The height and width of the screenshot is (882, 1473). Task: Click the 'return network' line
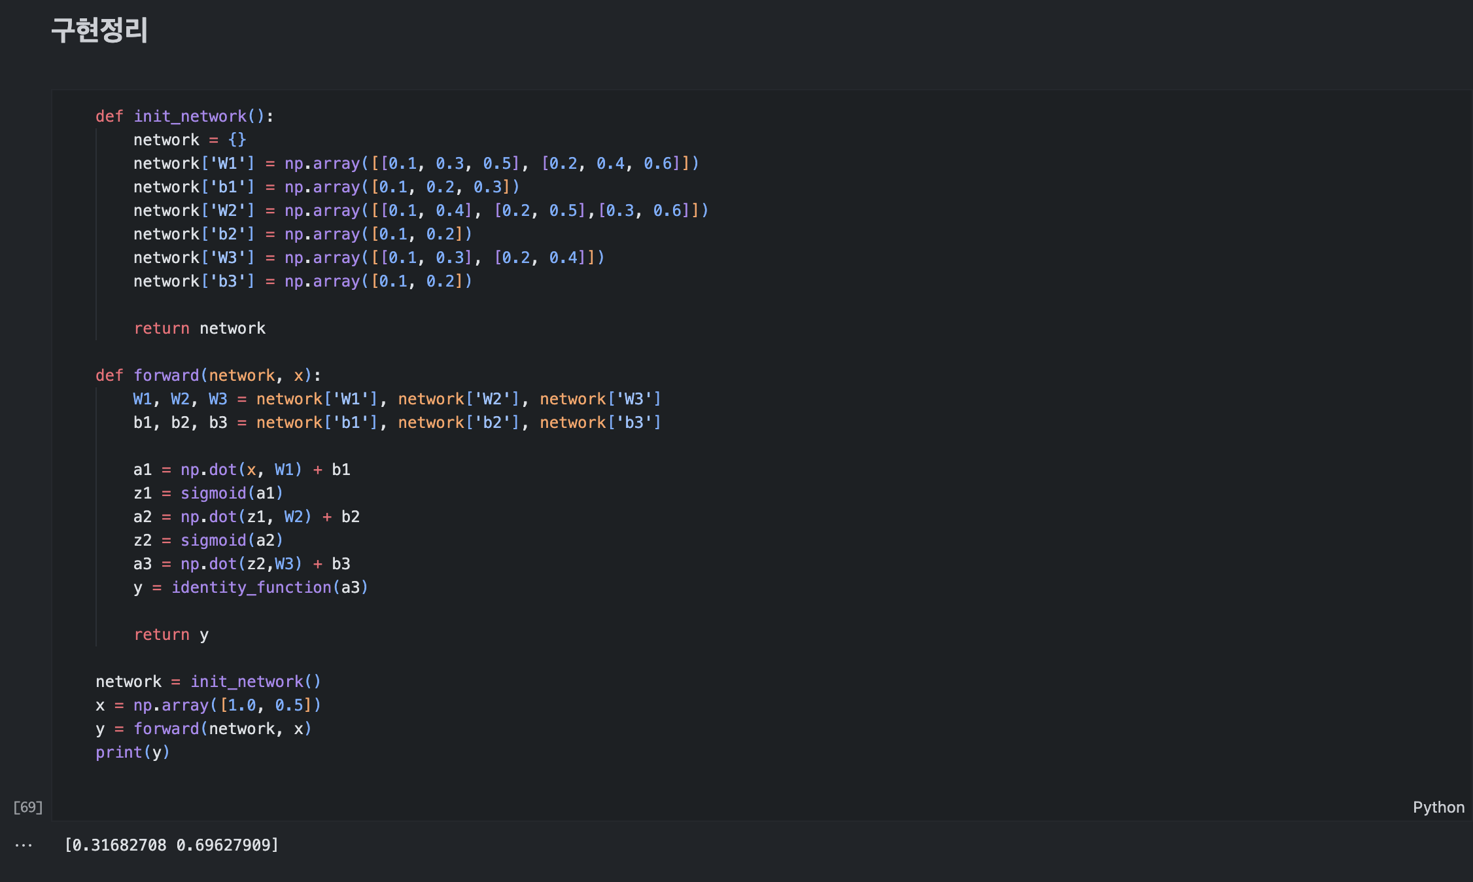tap(199, 328)
